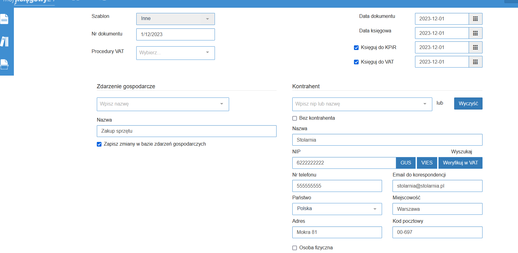Enable the Bez kontrahenta checkbox
Image resolution: width=518 pixels, height=253 pixels.
click(294, 118)
